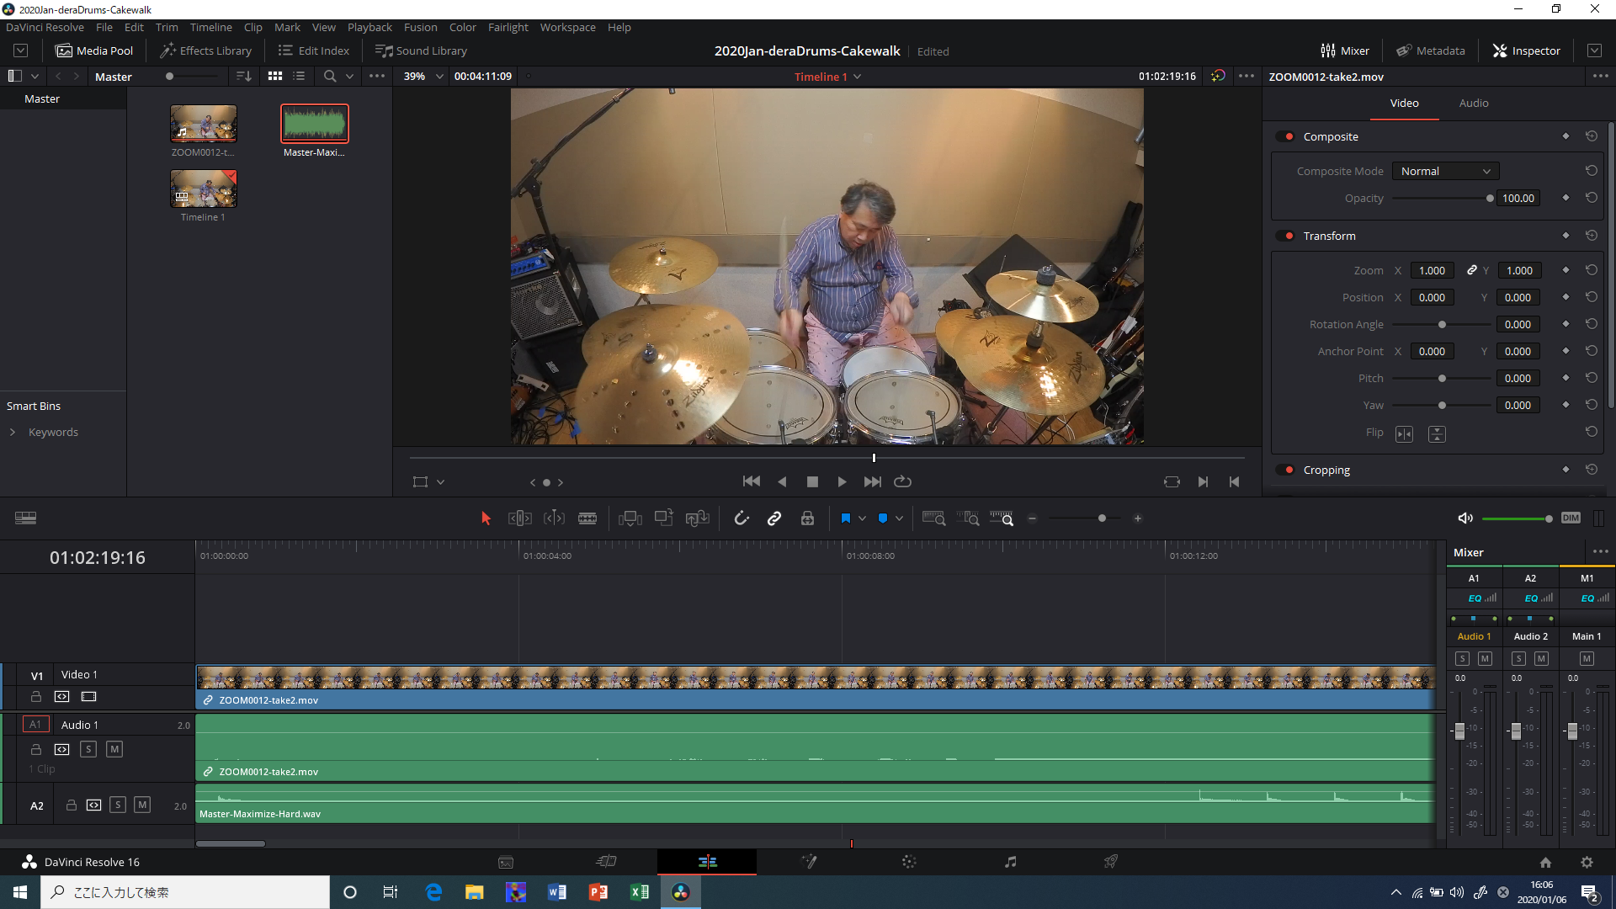
Task: Toggle timeline Snapping magnet icon
Action: (742, 518)
